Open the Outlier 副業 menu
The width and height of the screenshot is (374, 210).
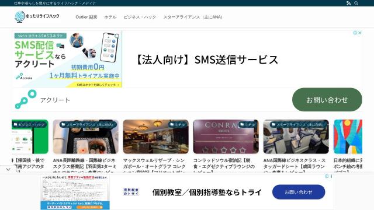point(86,17)
